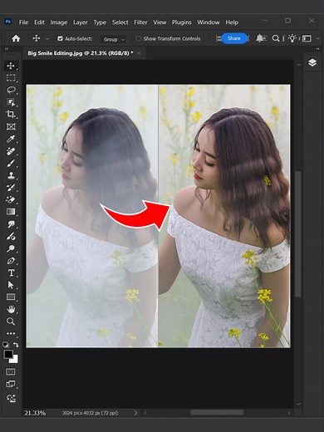
Task: Open the Discover lightbulb icon
Action: [292, 38]
